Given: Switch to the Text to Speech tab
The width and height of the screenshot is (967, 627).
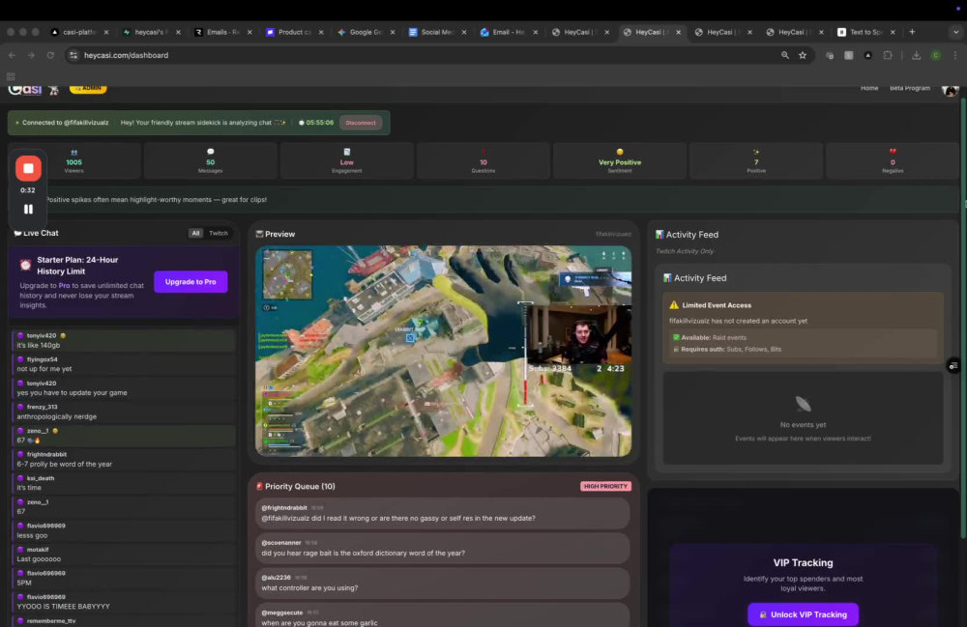Looking at the screenshot, I should pos(865,32).
